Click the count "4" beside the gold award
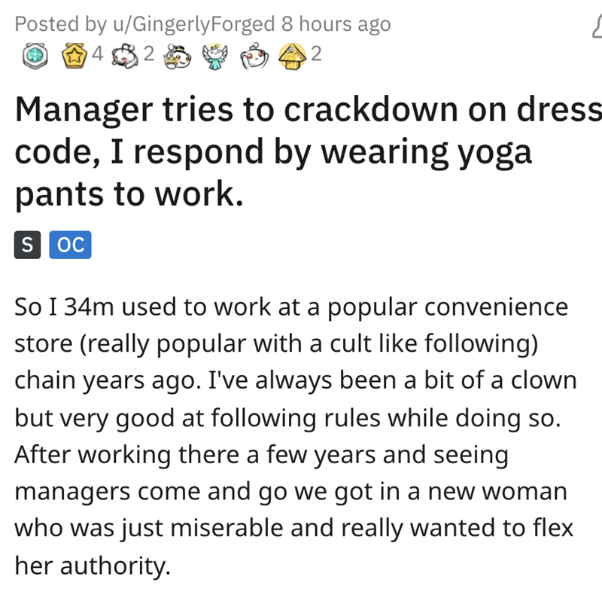 (x=98, y=55)
